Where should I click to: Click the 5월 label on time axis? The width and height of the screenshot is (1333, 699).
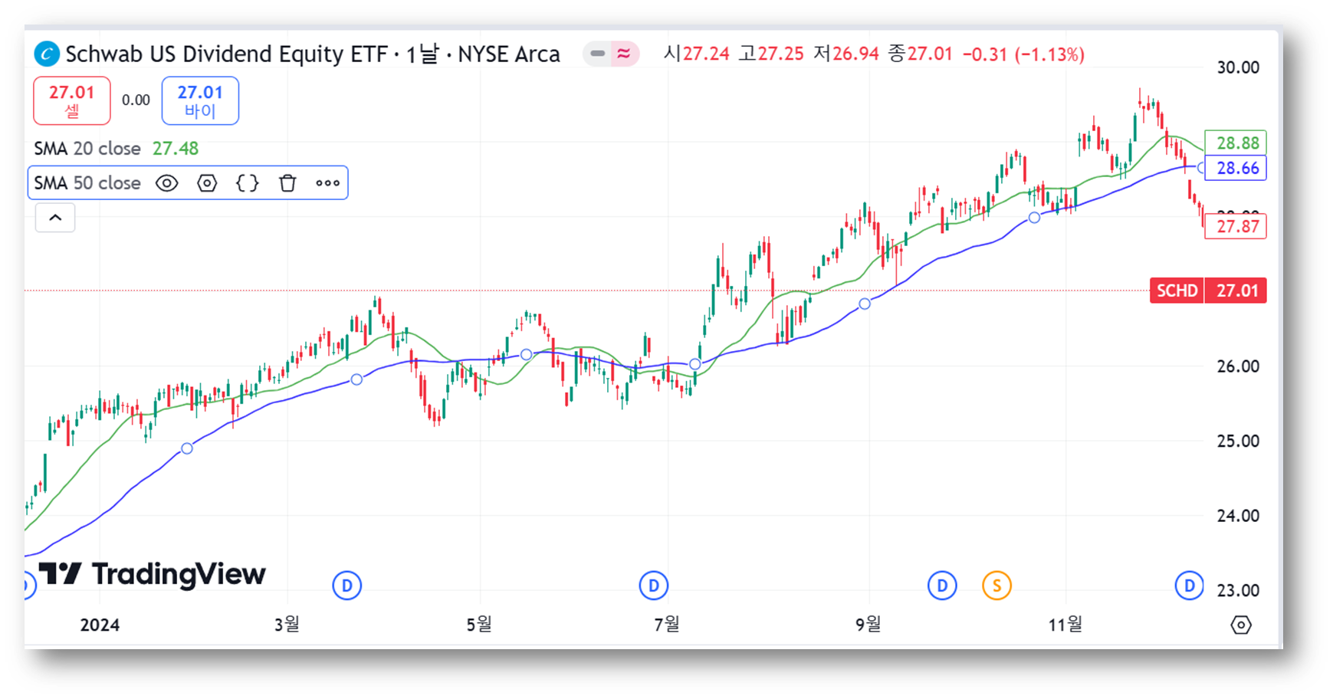click(479, 625)
